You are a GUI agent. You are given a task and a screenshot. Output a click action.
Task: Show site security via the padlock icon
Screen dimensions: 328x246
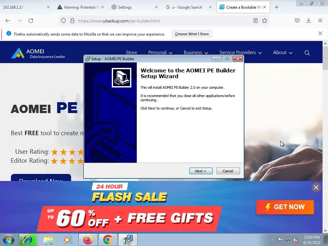72,21
